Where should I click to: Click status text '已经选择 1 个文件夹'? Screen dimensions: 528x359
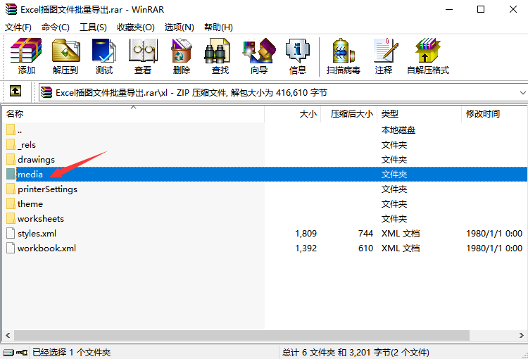pos(71,353)
